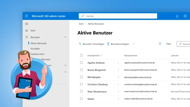The height and width of the screenshot is (107, 190).
Task: Click the Benutzer hinzufügen person icon
Action: pos(80,44)
